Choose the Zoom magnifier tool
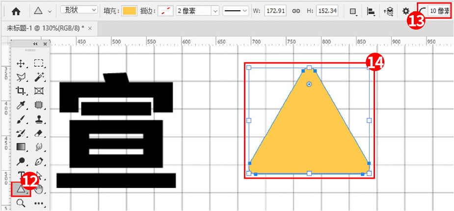The width and height of the screenshot is (454, 211). [21, 203]
